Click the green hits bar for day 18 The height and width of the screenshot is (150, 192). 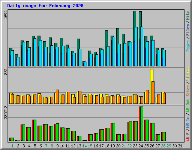click(x=106, y=38)
